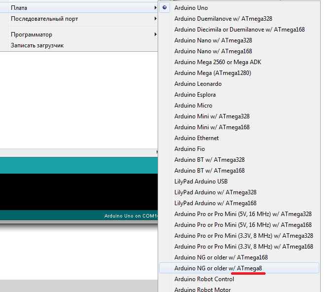336x292 pixels.
Task: Click the editor horizontal scrollbar
Action: click(x=79, y=152)
